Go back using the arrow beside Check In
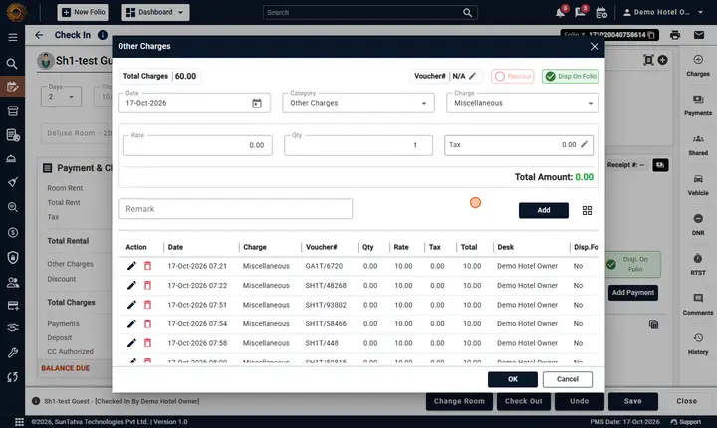717x428 pixels. click(39, 35)
